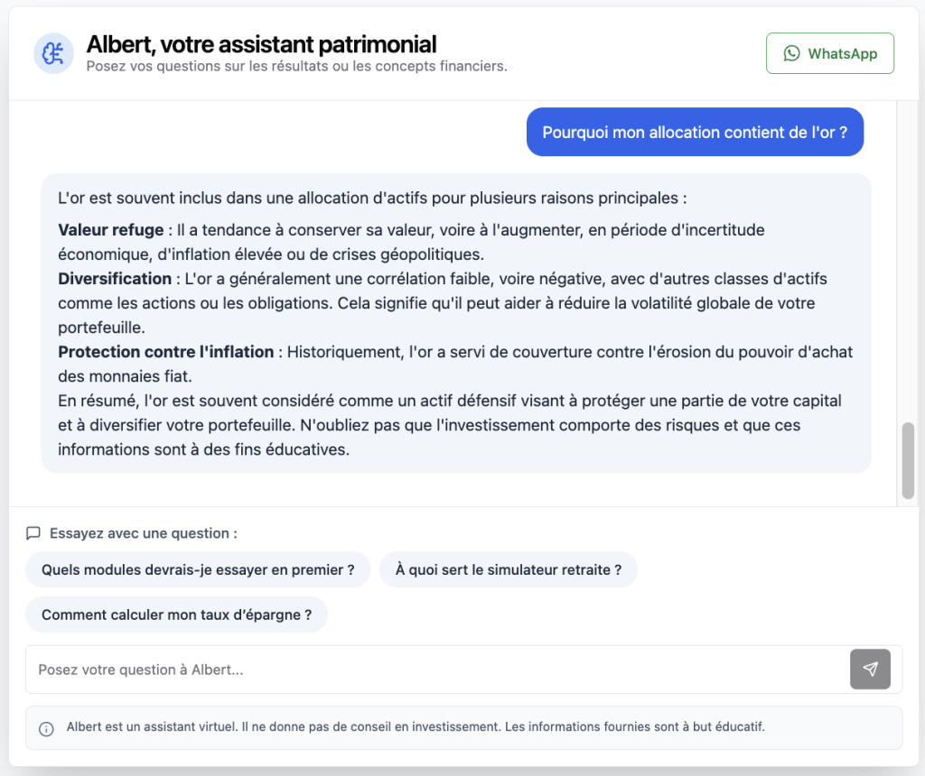Select suggestion "Quels modules devrais-je essayer en premier ?"
The image size is (925, 776).
[198, 569]
